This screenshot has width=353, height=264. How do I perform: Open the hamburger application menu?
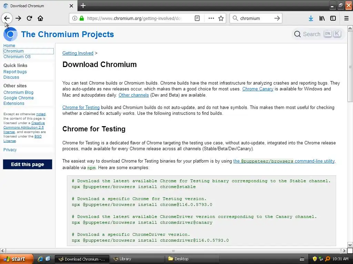(346, 18)
